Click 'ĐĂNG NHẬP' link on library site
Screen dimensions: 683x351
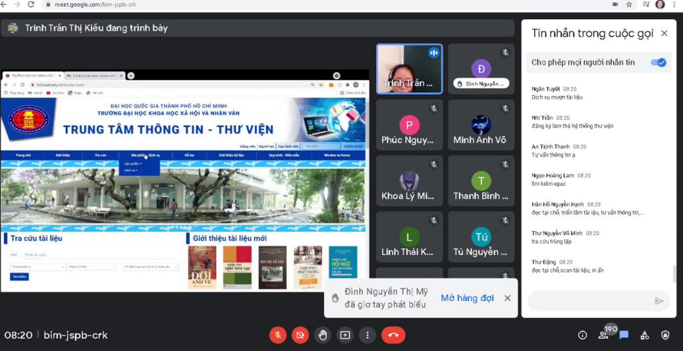354,147
